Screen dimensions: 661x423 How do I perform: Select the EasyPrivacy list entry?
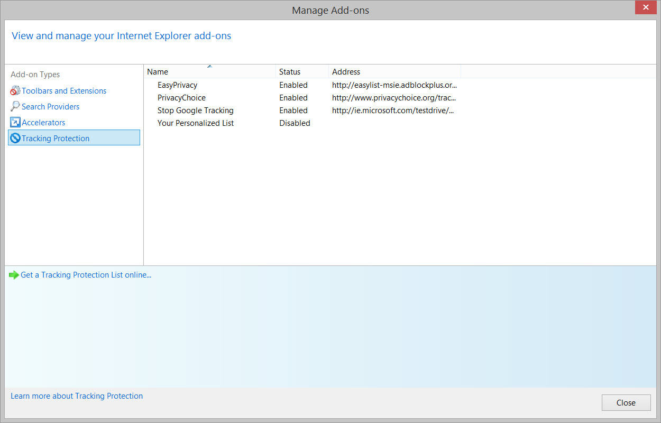click(x=177, y=85)
